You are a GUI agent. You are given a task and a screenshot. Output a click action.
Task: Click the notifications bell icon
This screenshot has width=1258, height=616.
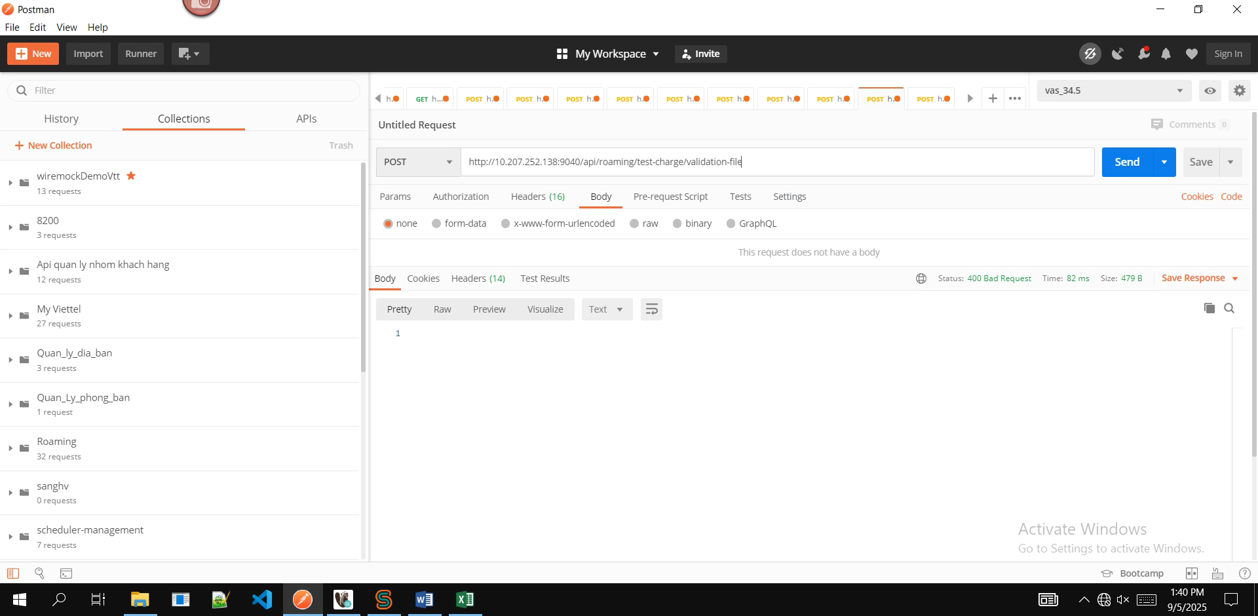tap(1166, 54)
